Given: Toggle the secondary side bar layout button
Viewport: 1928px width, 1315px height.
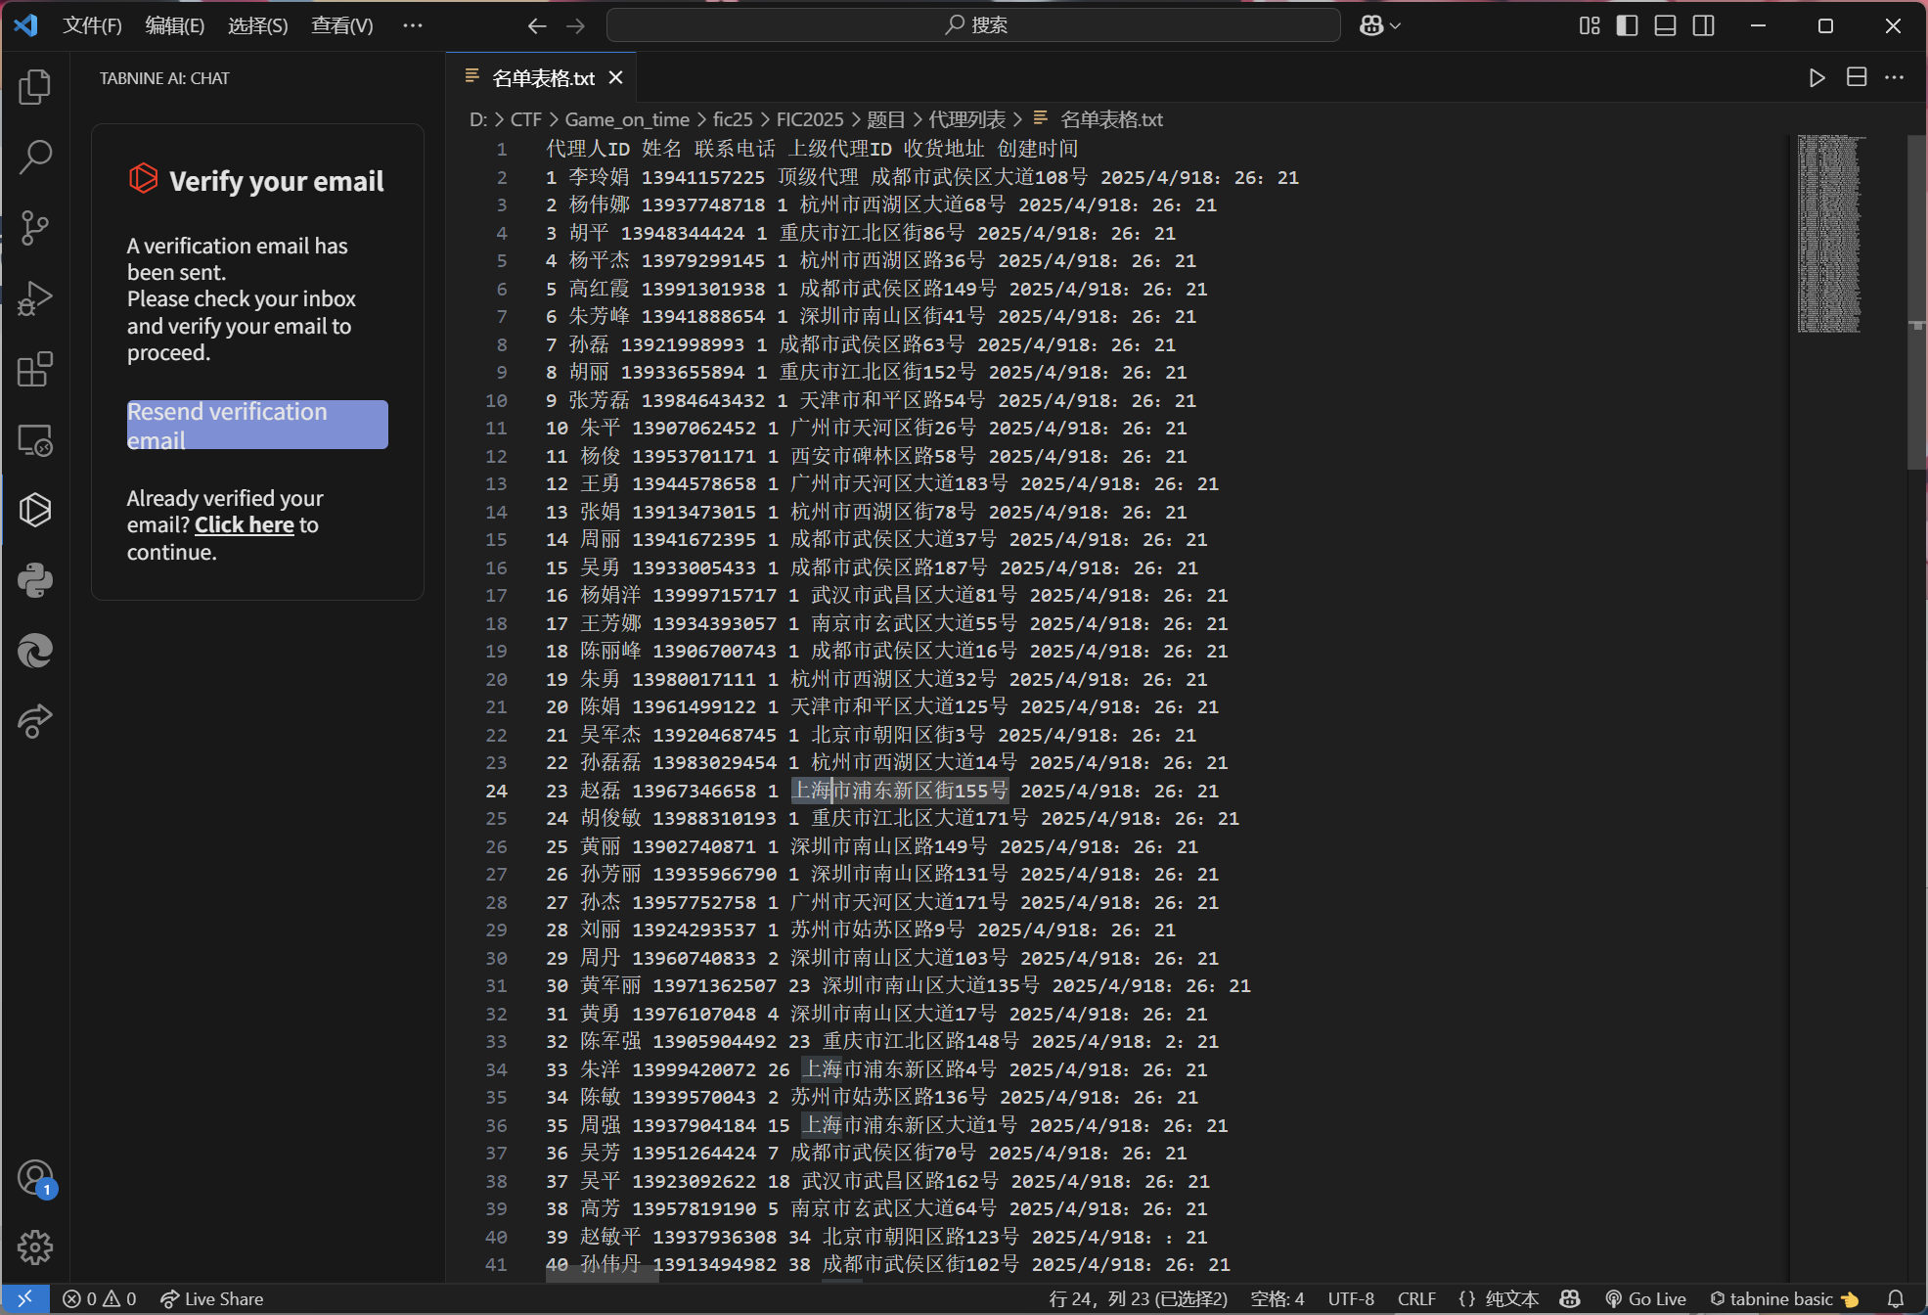Looking at the screenshot, I should click(x=1703, y=25).
